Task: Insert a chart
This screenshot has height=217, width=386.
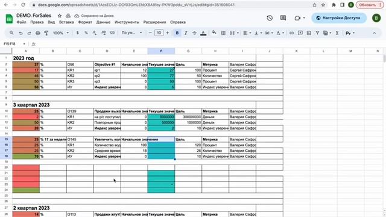Action: [x=309, y=33]
